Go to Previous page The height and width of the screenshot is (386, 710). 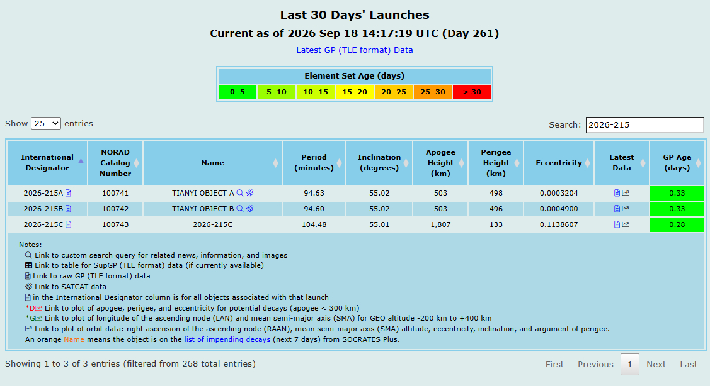click(x=595, y=364)
